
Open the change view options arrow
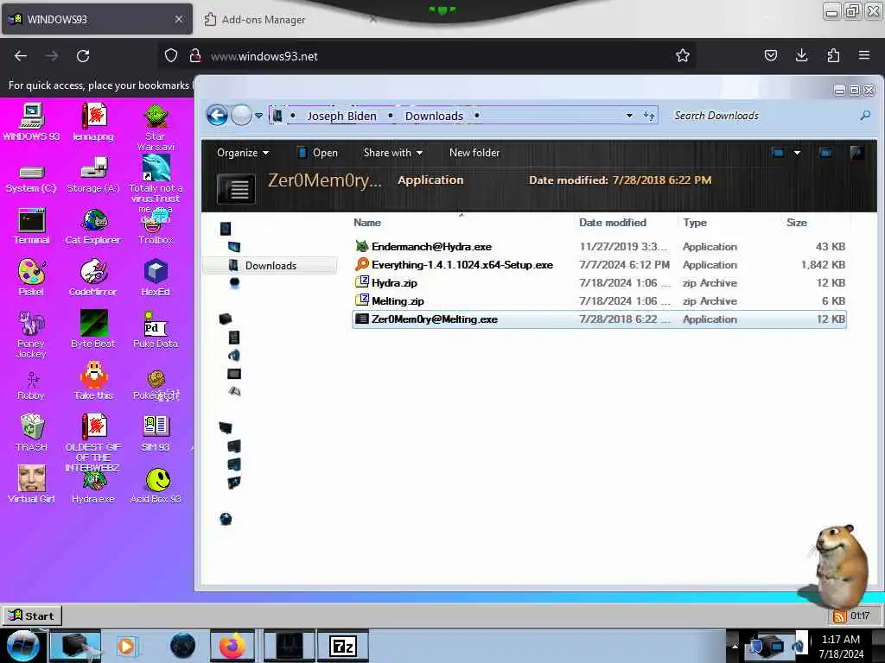(797, 153)
